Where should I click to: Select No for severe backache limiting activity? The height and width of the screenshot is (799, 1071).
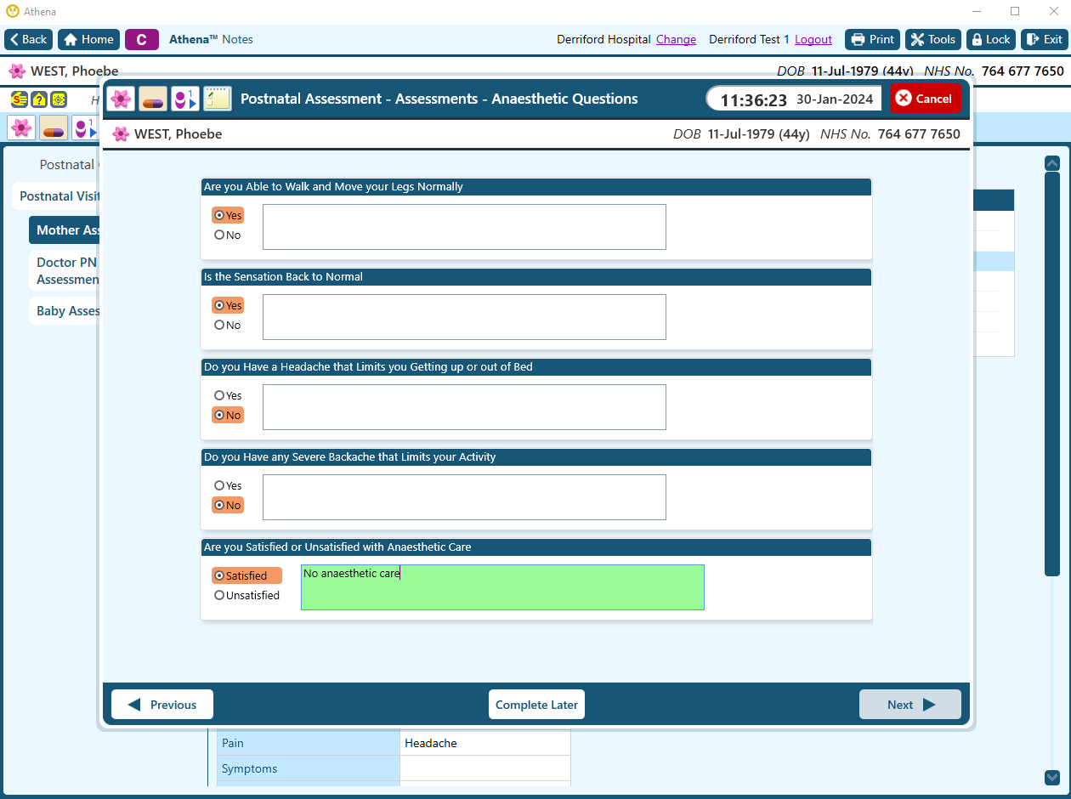coord(228,505)
